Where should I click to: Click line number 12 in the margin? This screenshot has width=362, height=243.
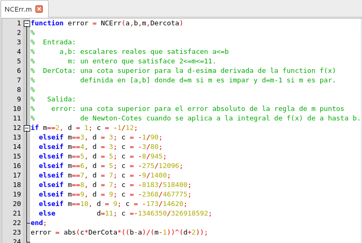[x=17, y=128]
